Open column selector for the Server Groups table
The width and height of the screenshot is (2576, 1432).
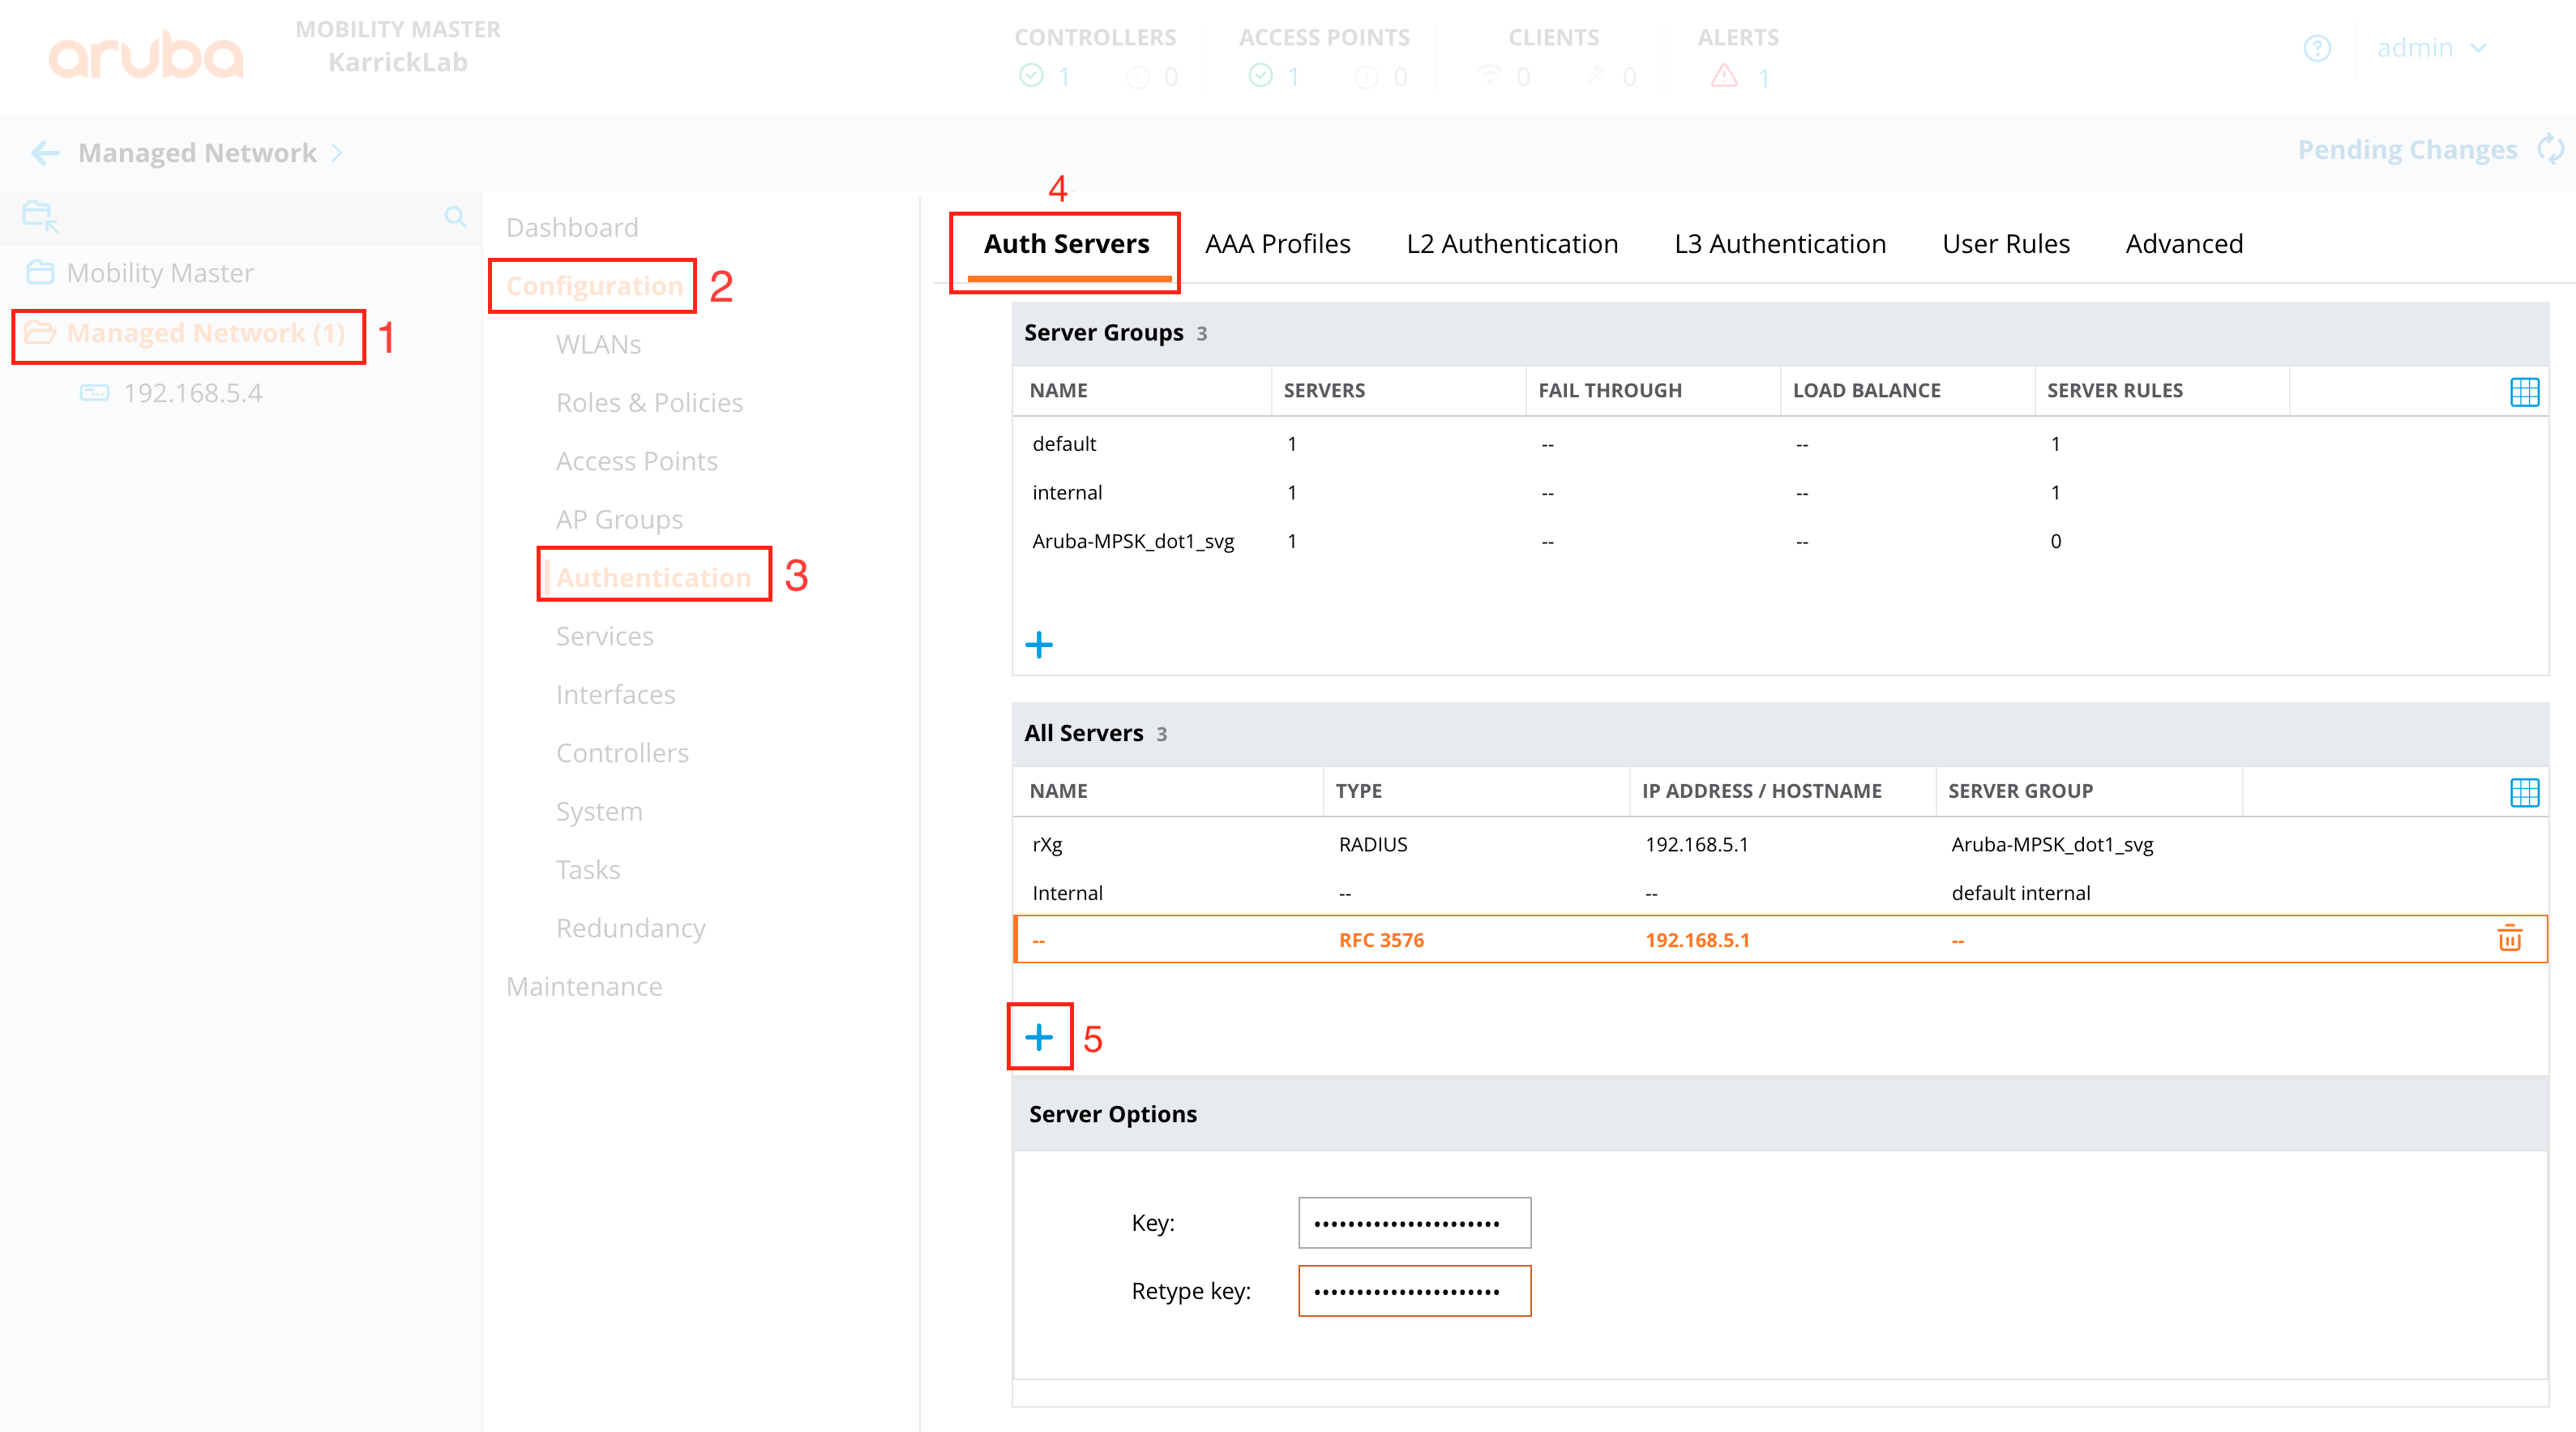(x=2524, y=392)
